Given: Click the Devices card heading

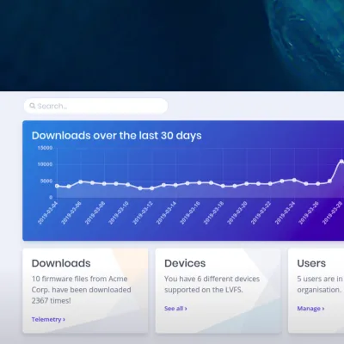Looking at the screenshot, I should point(185,263).
